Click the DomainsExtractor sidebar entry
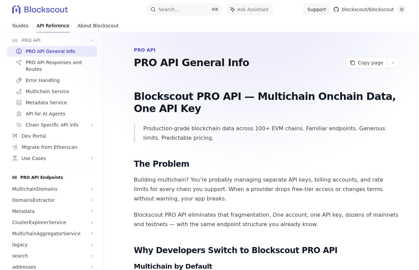 (52, 200)
